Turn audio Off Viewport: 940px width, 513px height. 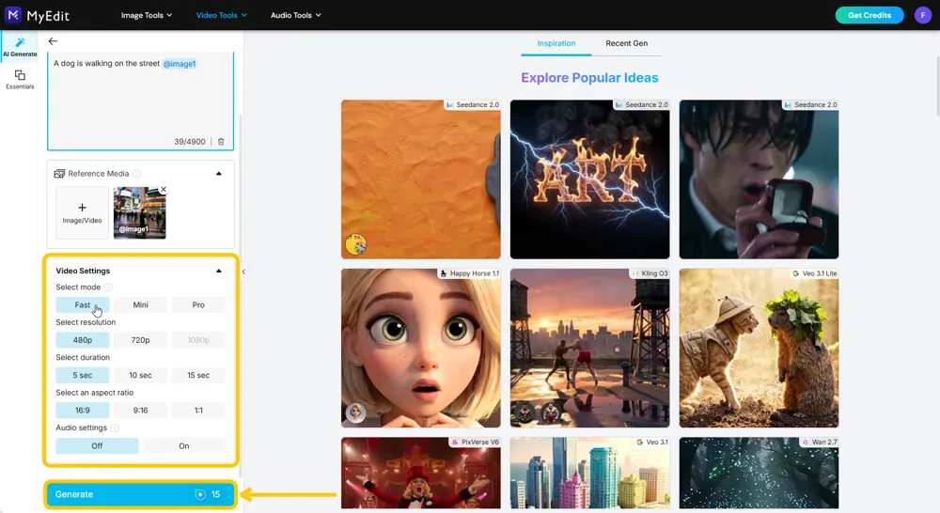[x=97, y=446]
